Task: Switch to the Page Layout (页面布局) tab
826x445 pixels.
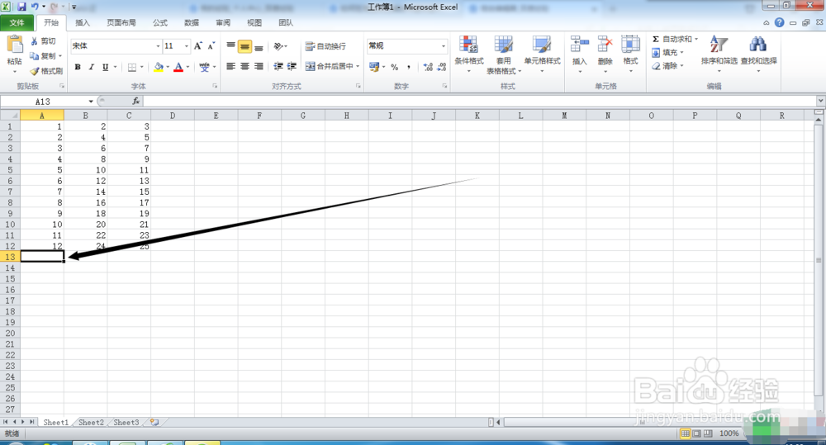Action: click(121, 22)
